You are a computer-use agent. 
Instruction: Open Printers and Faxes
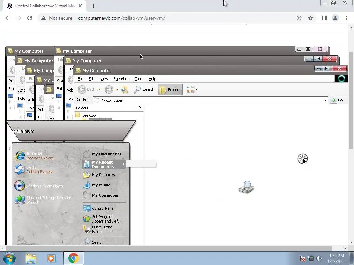[97, 229]
